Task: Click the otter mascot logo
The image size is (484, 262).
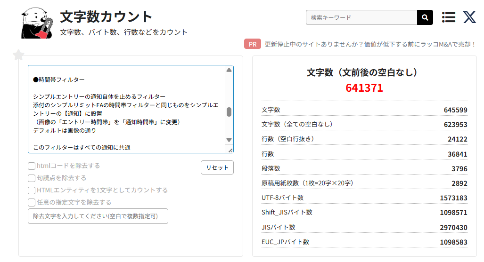Action: point(36,23)
